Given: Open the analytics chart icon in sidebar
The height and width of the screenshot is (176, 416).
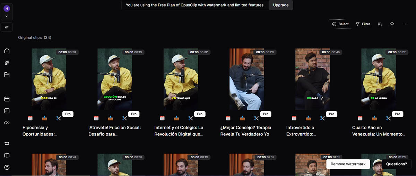Looking at the screenshot, I should click(7, 111).
